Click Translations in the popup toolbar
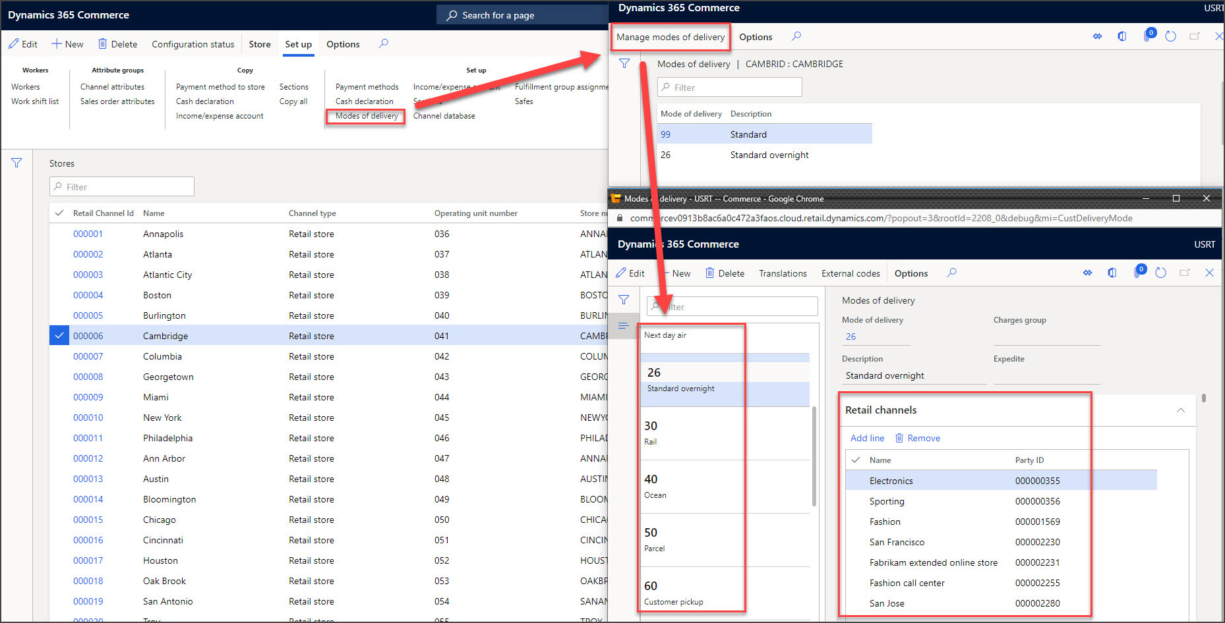1225x623 pixels. pyautogui.click(x=783, y=273)
